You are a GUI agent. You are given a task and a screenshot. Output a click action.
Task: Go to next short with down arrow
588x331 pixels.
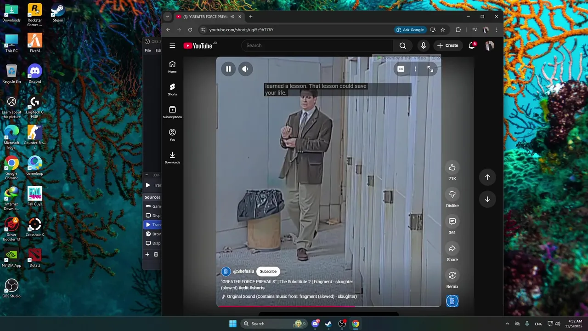coord(487,200)
